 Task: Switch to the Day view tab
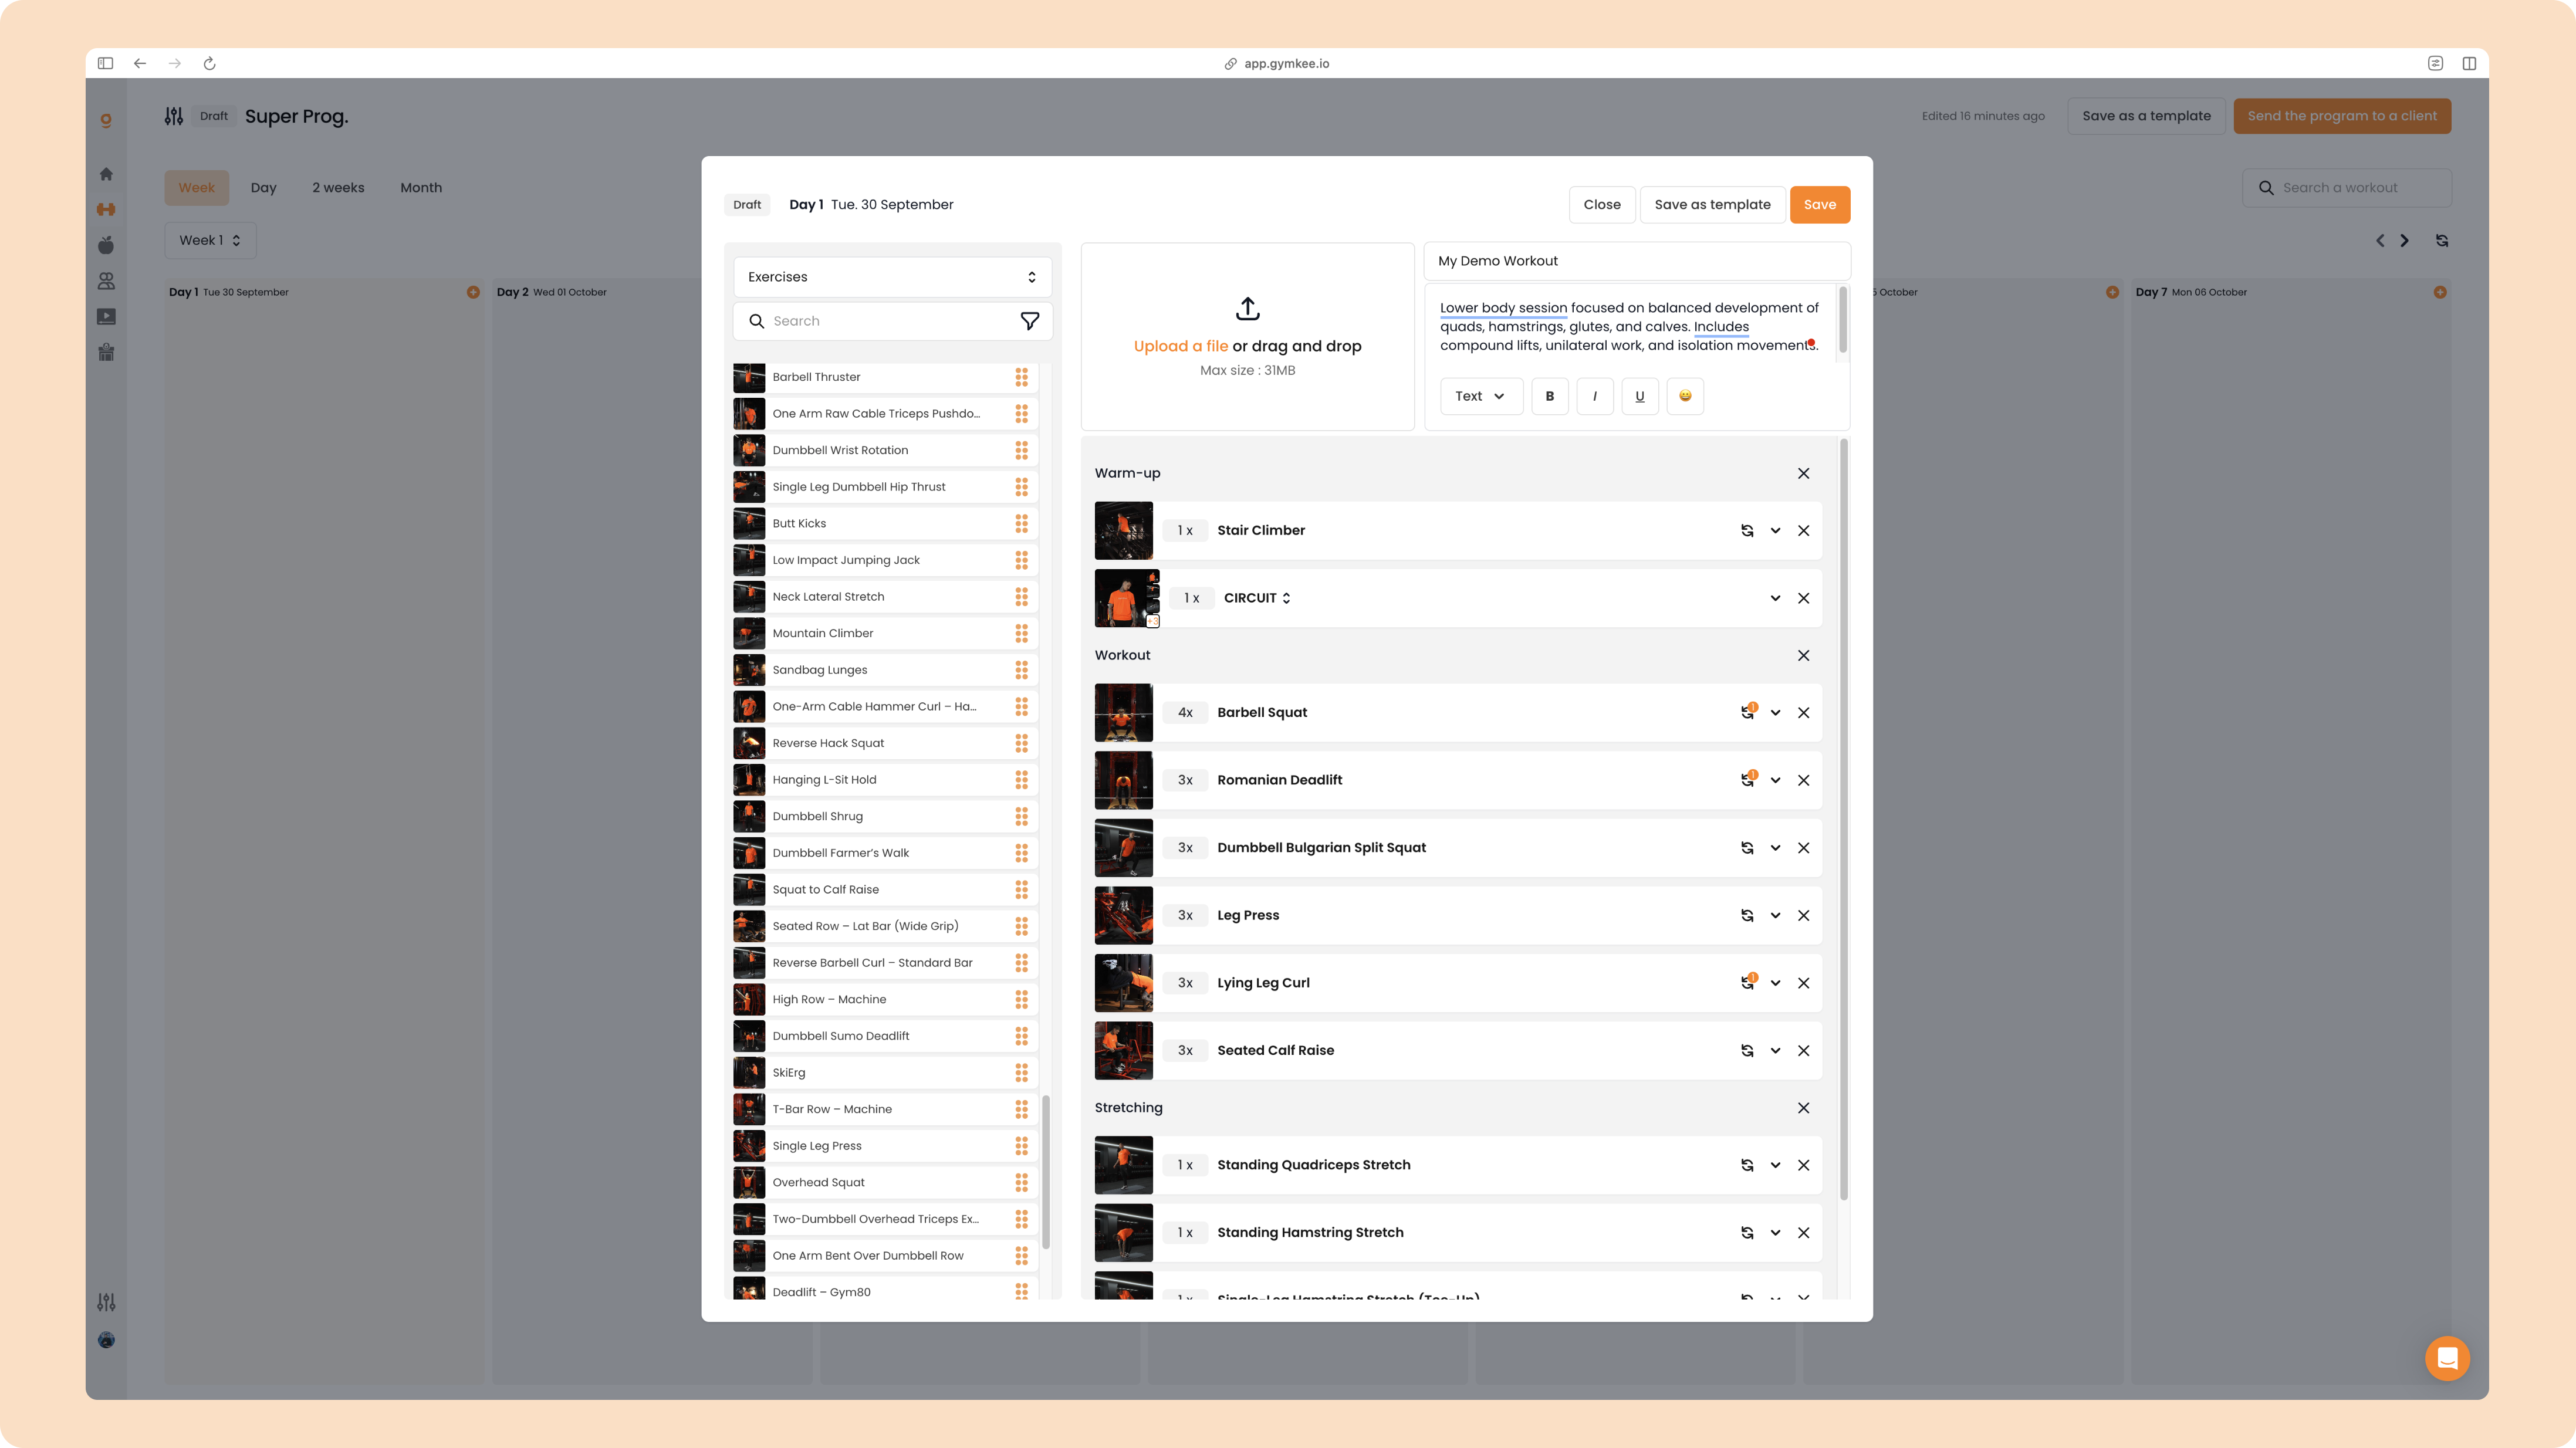[263, 188]
